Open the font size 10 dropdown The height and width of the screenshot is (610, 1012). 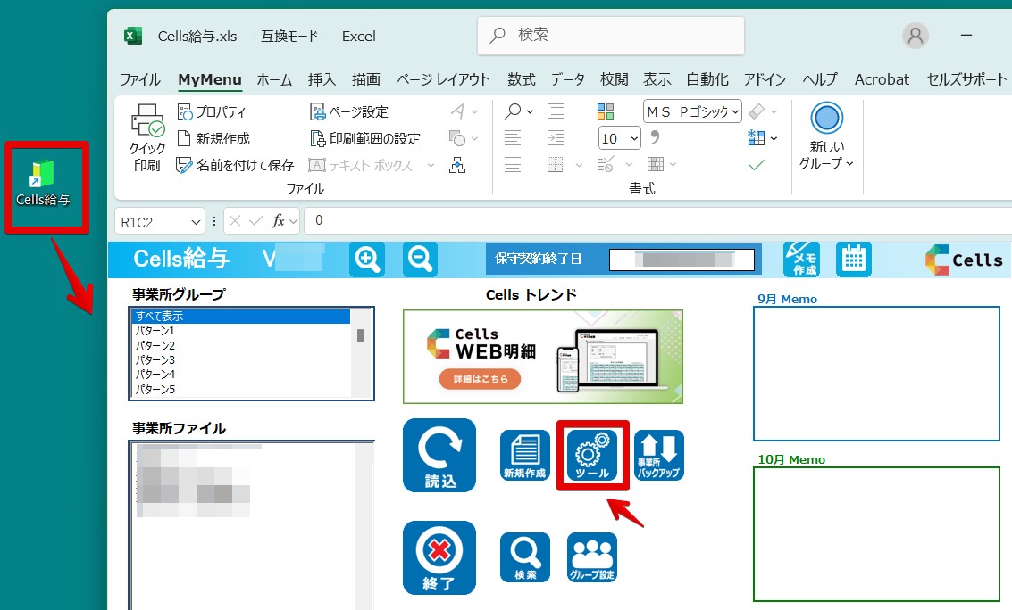pos(634,138)
